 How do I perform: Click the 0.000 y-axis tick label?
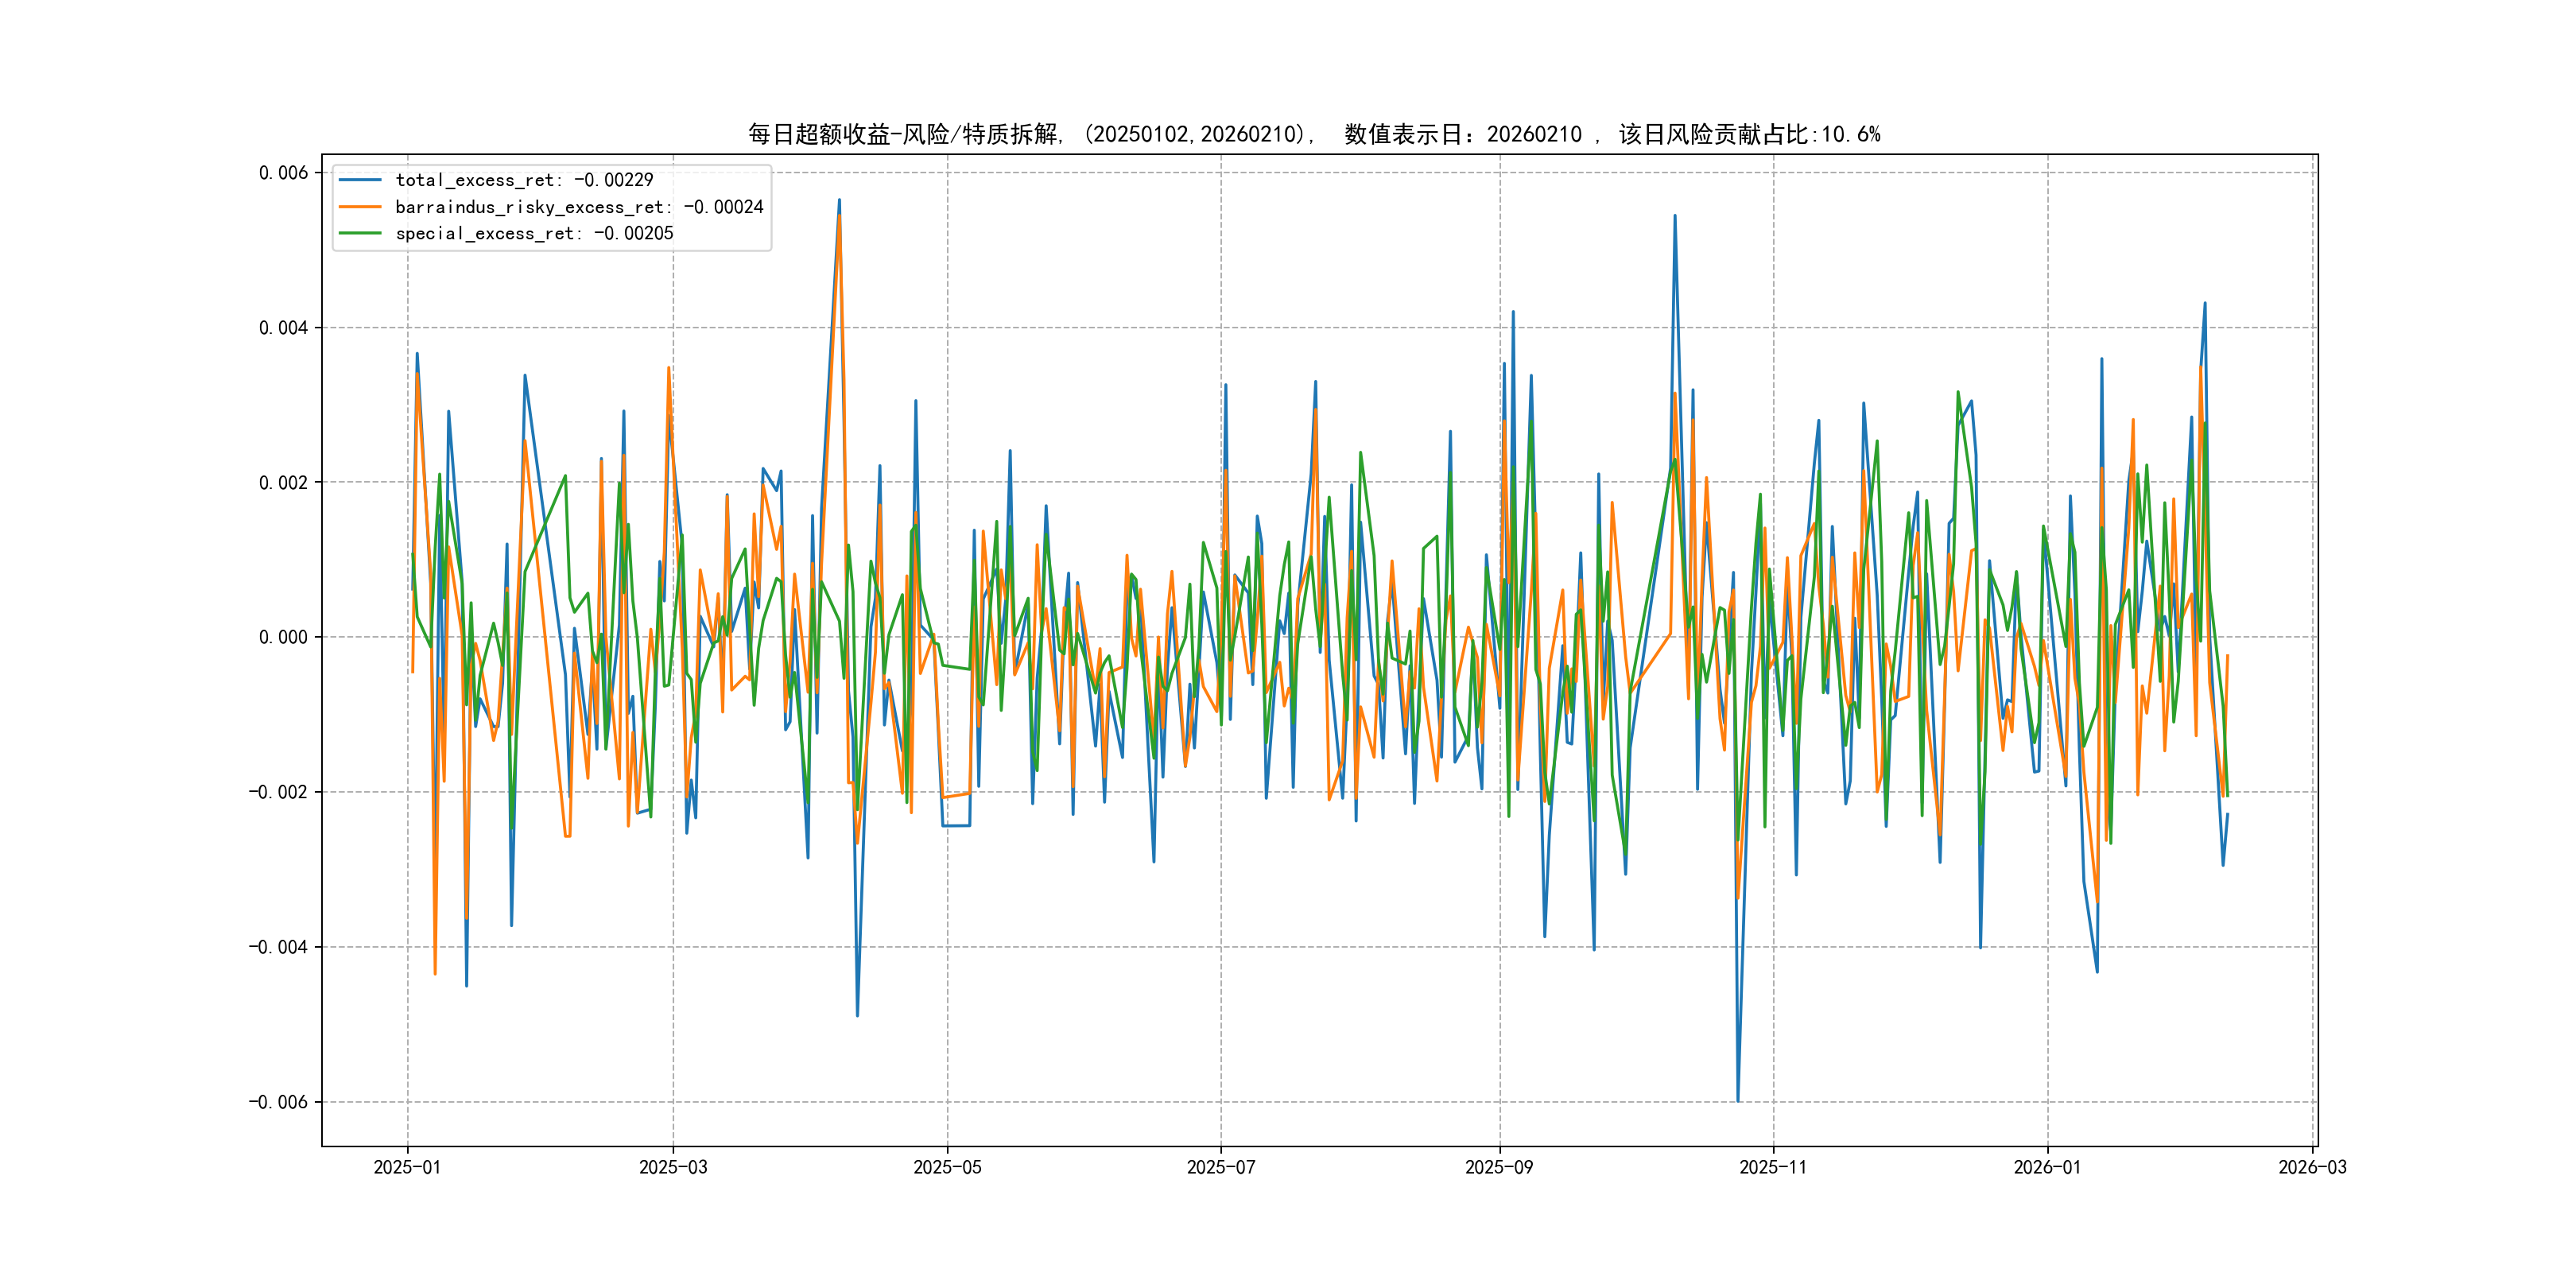(x=283, y=637)
